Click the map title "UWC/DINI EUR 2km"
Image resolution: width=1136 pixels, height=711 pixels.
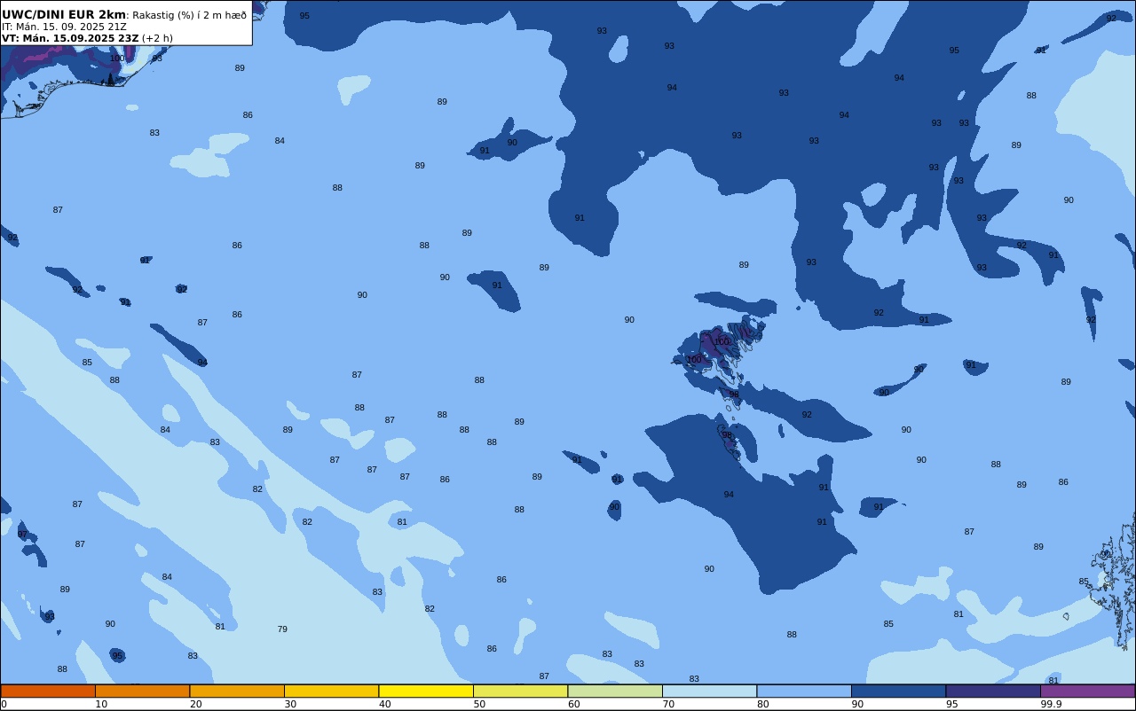pos(64,14)
